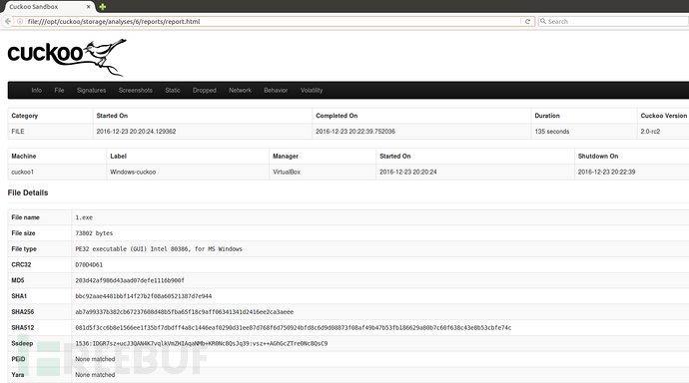Viewport: 689px width, 383px height.
Task: Go to Signatures section
Action: click(92, 90)
